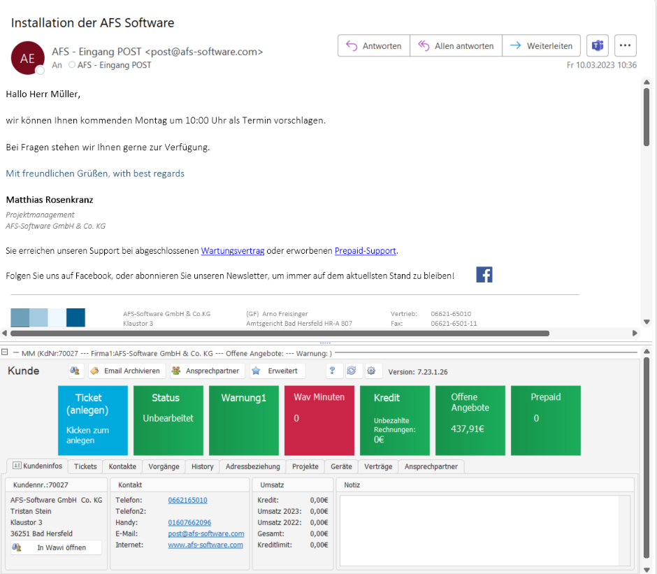Screen dimensions: 657x574
Task: Open the more actions ellipsis menu
Action: (625, 45)
